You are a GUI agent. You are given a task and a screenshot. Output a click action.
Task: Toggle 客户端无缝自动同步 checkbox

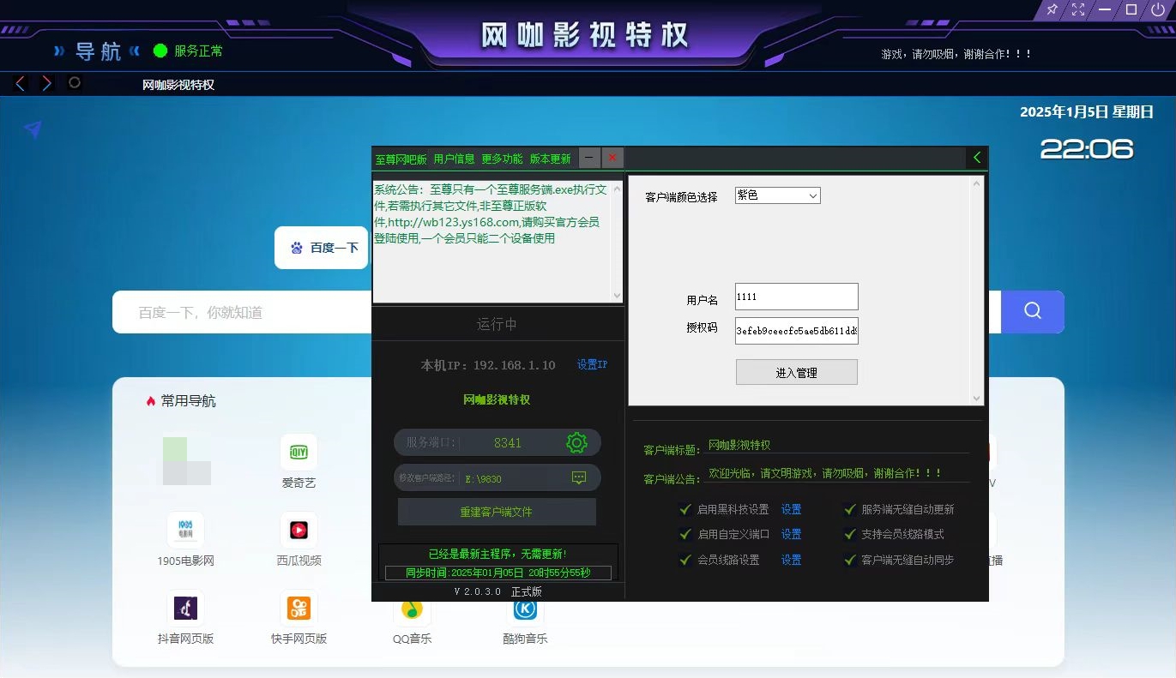point(850,560)
